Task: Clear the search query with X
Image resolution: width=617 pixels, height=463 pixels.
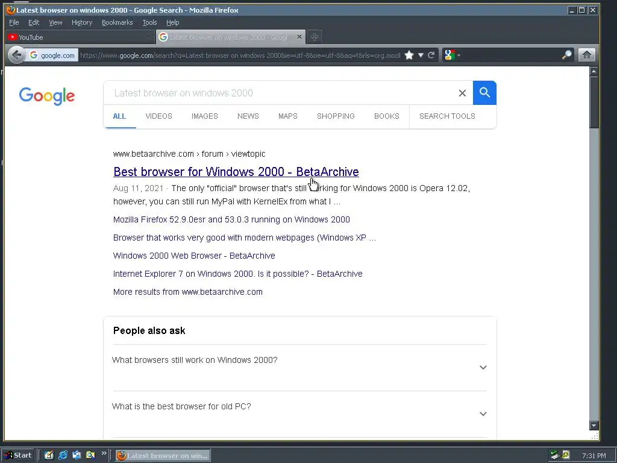Action: point(462,93)
